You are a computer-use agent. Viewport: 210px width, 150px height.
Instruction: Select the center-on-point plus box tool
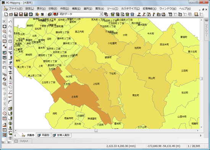[x=5, y=41]
